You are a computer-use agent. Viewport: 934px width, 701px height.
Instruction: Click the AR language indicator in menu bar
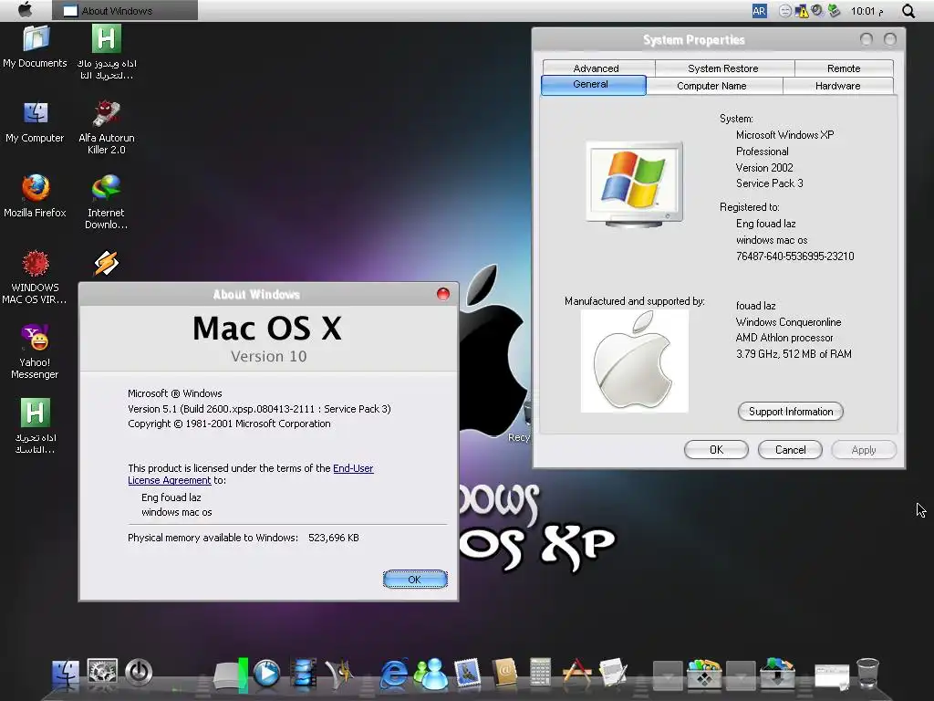tap(759, 11)
